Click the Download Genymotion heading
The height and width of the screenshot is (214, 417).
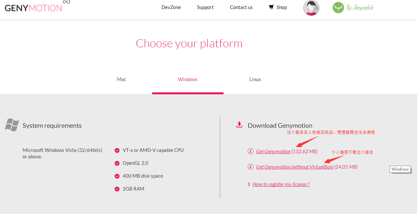[280, 126]
